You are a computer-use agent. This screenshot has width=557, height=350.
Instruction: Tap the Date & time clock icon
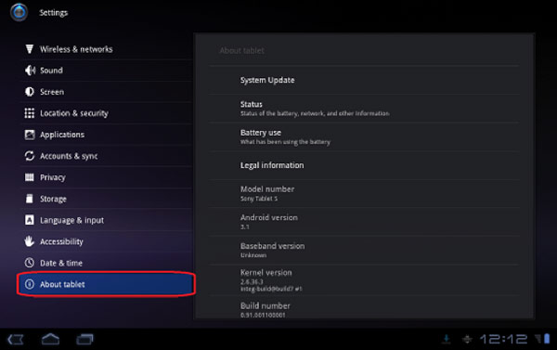point(30,263)
